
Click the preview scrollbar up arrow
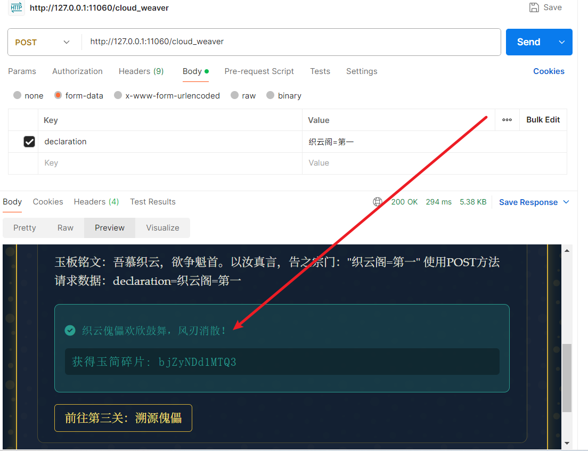point(567,250)
